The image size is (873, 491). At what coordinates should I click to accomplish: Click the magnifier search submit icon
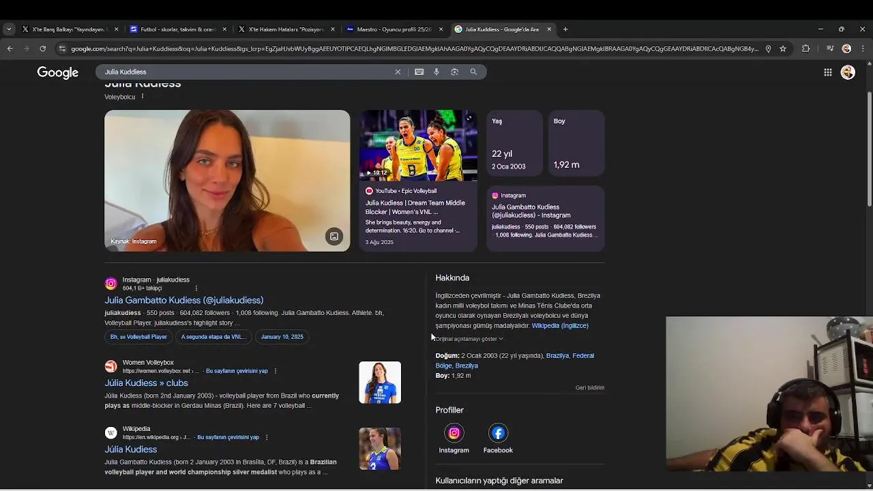pos(473,72)
